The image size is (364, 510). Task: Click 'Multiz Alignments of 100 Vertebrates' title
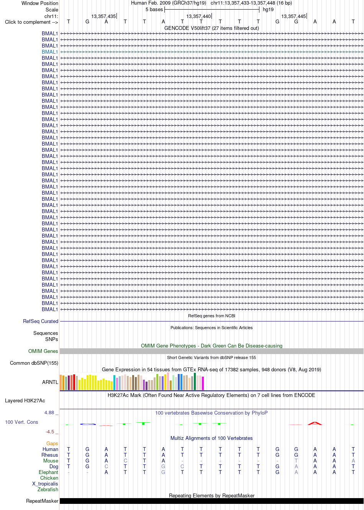coord(212,438)
